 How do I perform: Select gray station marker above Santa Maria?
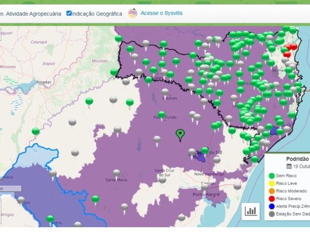[116, 173]
